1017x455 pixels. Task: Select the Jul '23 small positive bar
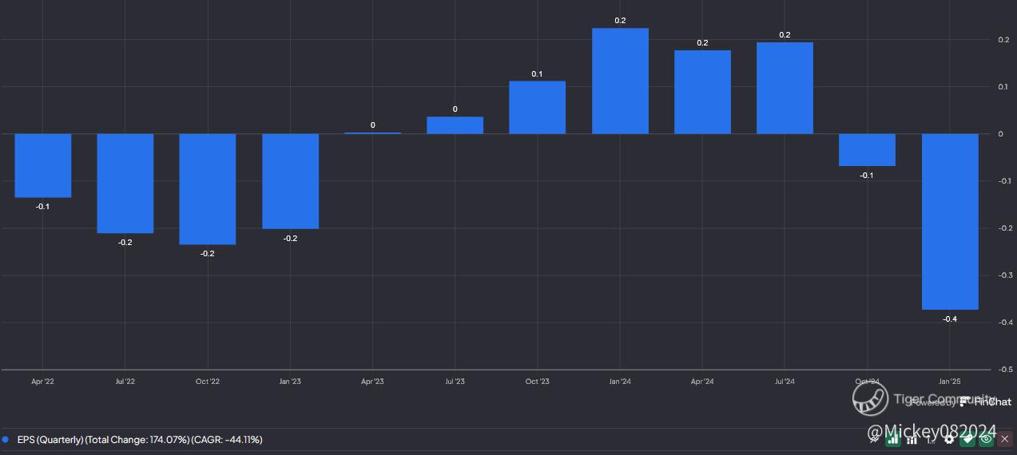(x=455, y=125)
